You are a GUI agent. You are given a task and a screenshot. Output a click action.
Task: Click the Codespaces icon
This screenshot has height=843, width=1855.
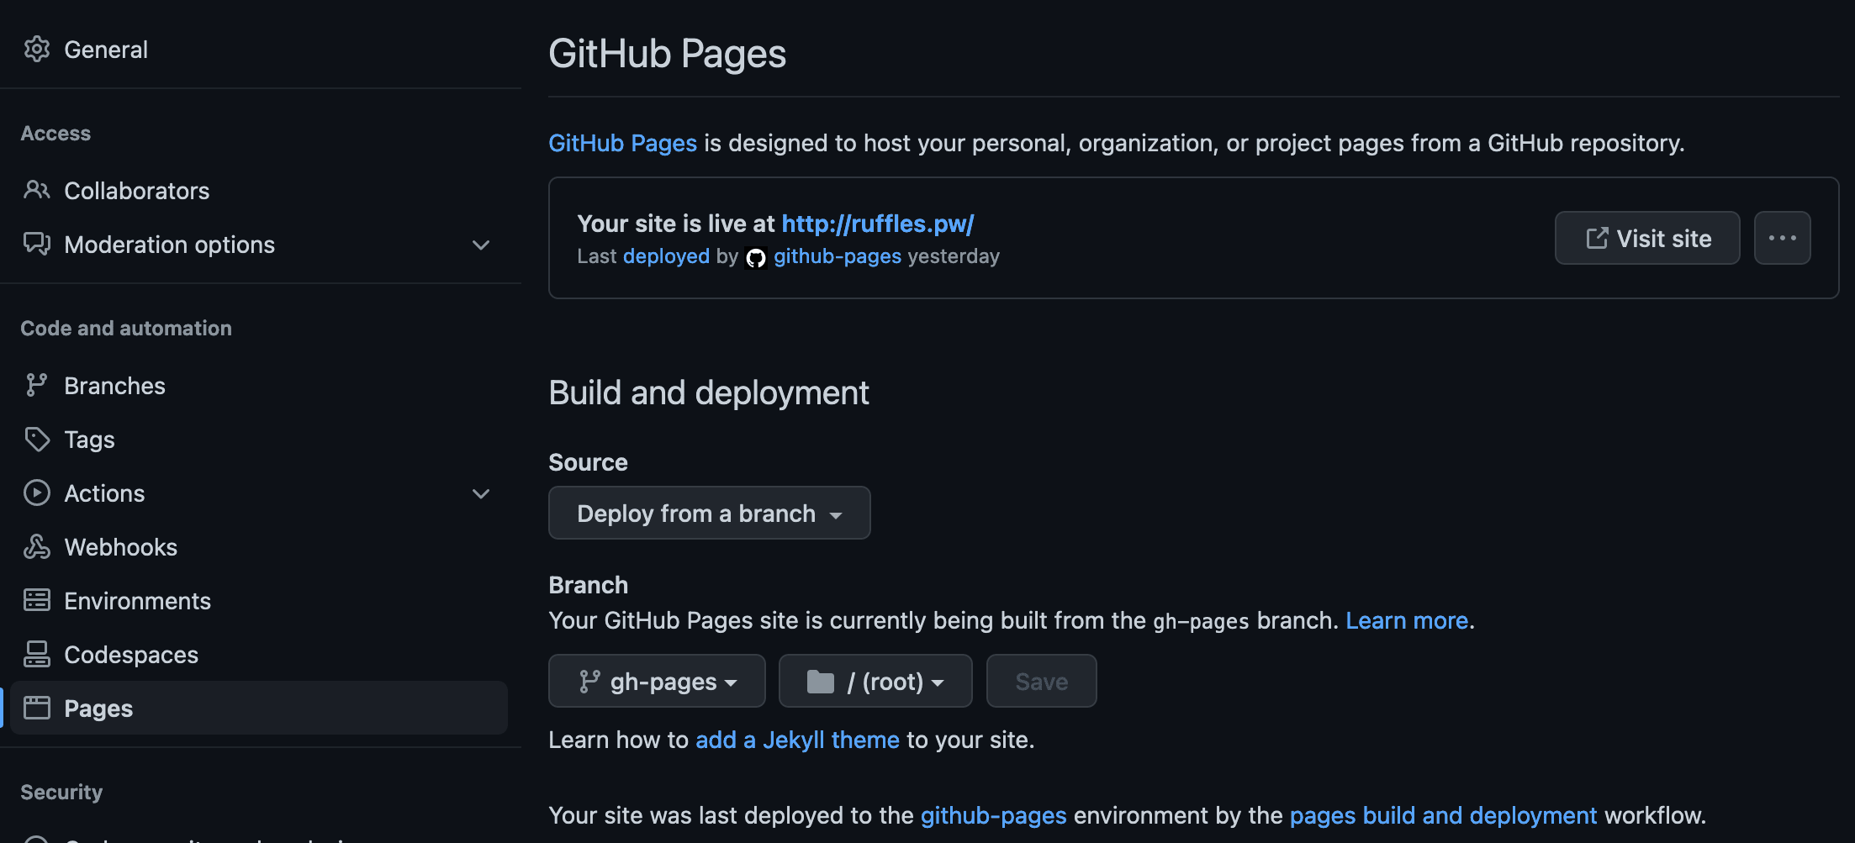(x=37, y=655)
